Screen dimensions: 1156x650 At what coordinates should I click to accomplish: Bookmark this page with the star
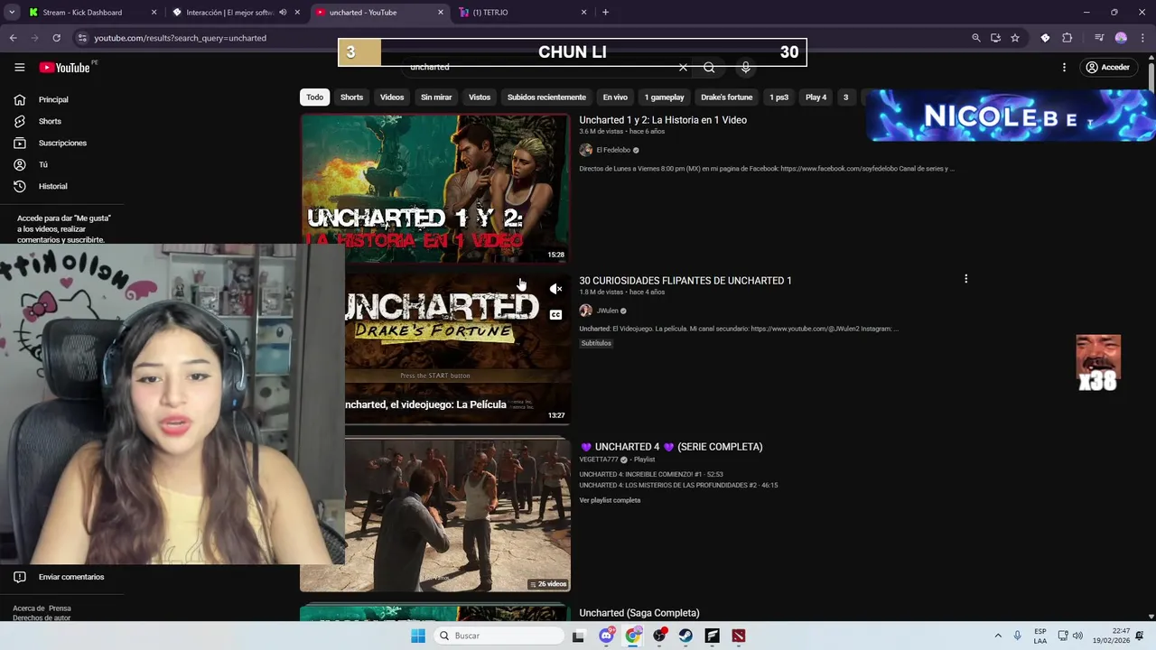point(1015,38)
